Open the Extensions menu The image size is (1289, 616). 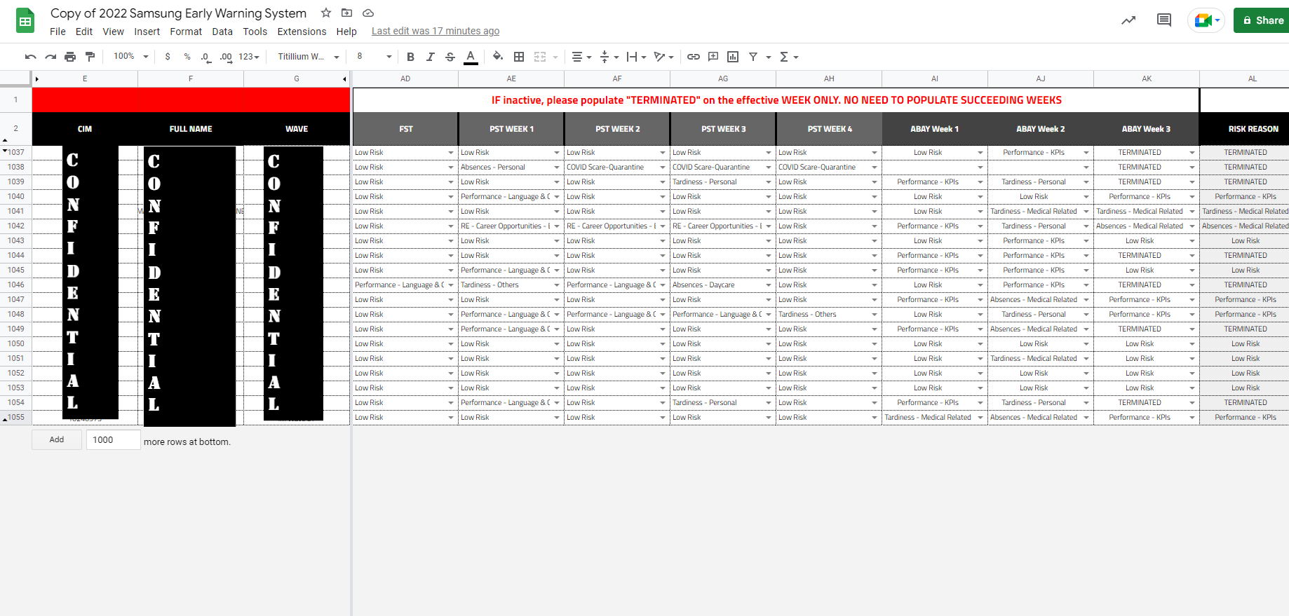click(x=302, y=32)
